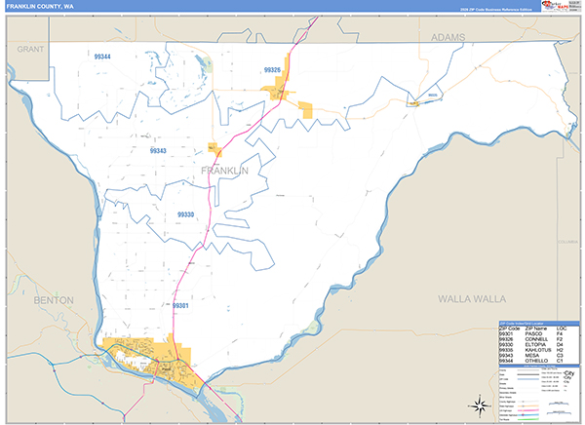Viewport: 585px width, 425px height.
Task: Click the ZIP code label 99326 on the map
Action: (x=272, y=70)
